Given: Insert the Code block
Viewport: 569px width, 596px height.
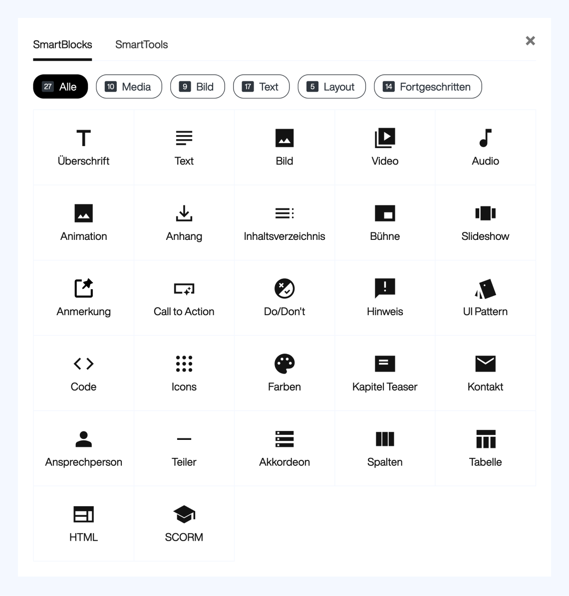Looking at the screenshot, I should click(83, 374).
